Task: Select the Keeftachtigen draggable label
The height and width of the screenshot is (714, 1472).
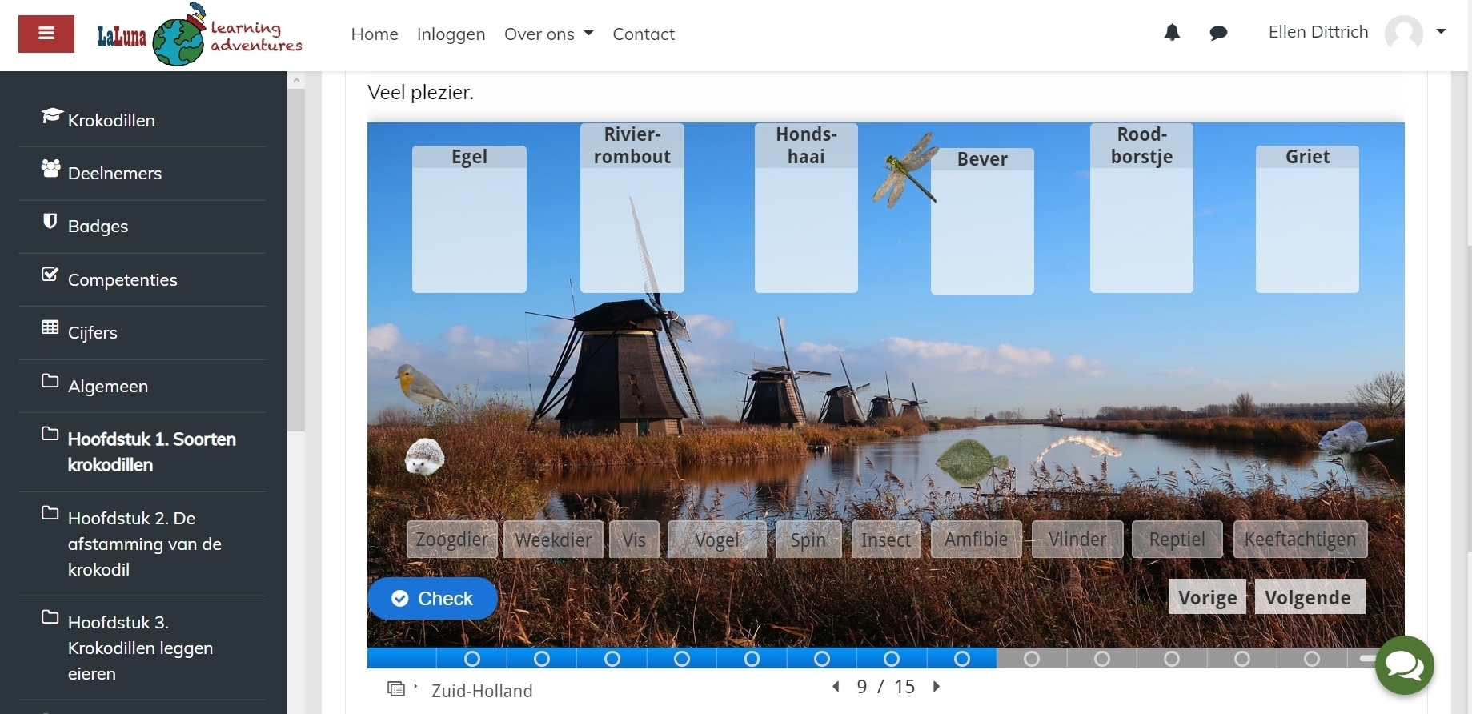Action: [x=1301, y=540]
